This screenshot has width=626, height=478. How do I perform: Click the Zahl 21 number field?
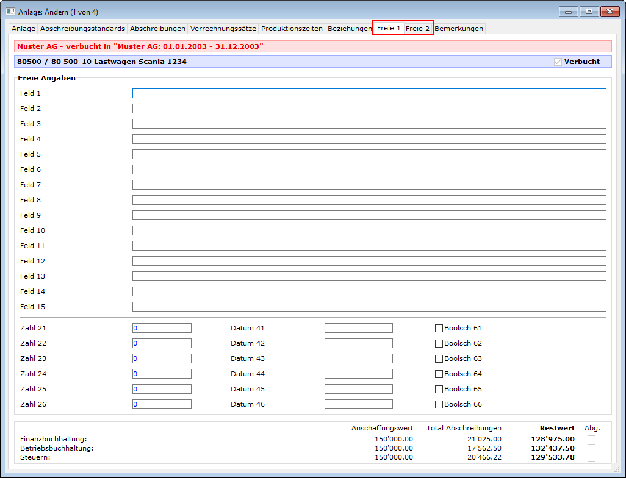click(x=162, y=328)
